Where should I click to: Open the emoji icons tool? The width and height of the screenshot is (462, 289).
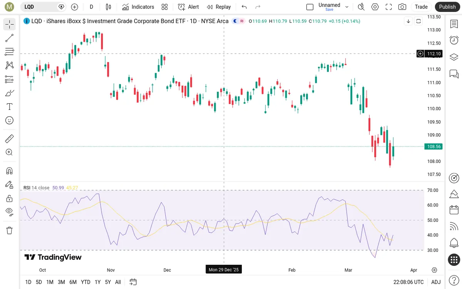(10, 121)
